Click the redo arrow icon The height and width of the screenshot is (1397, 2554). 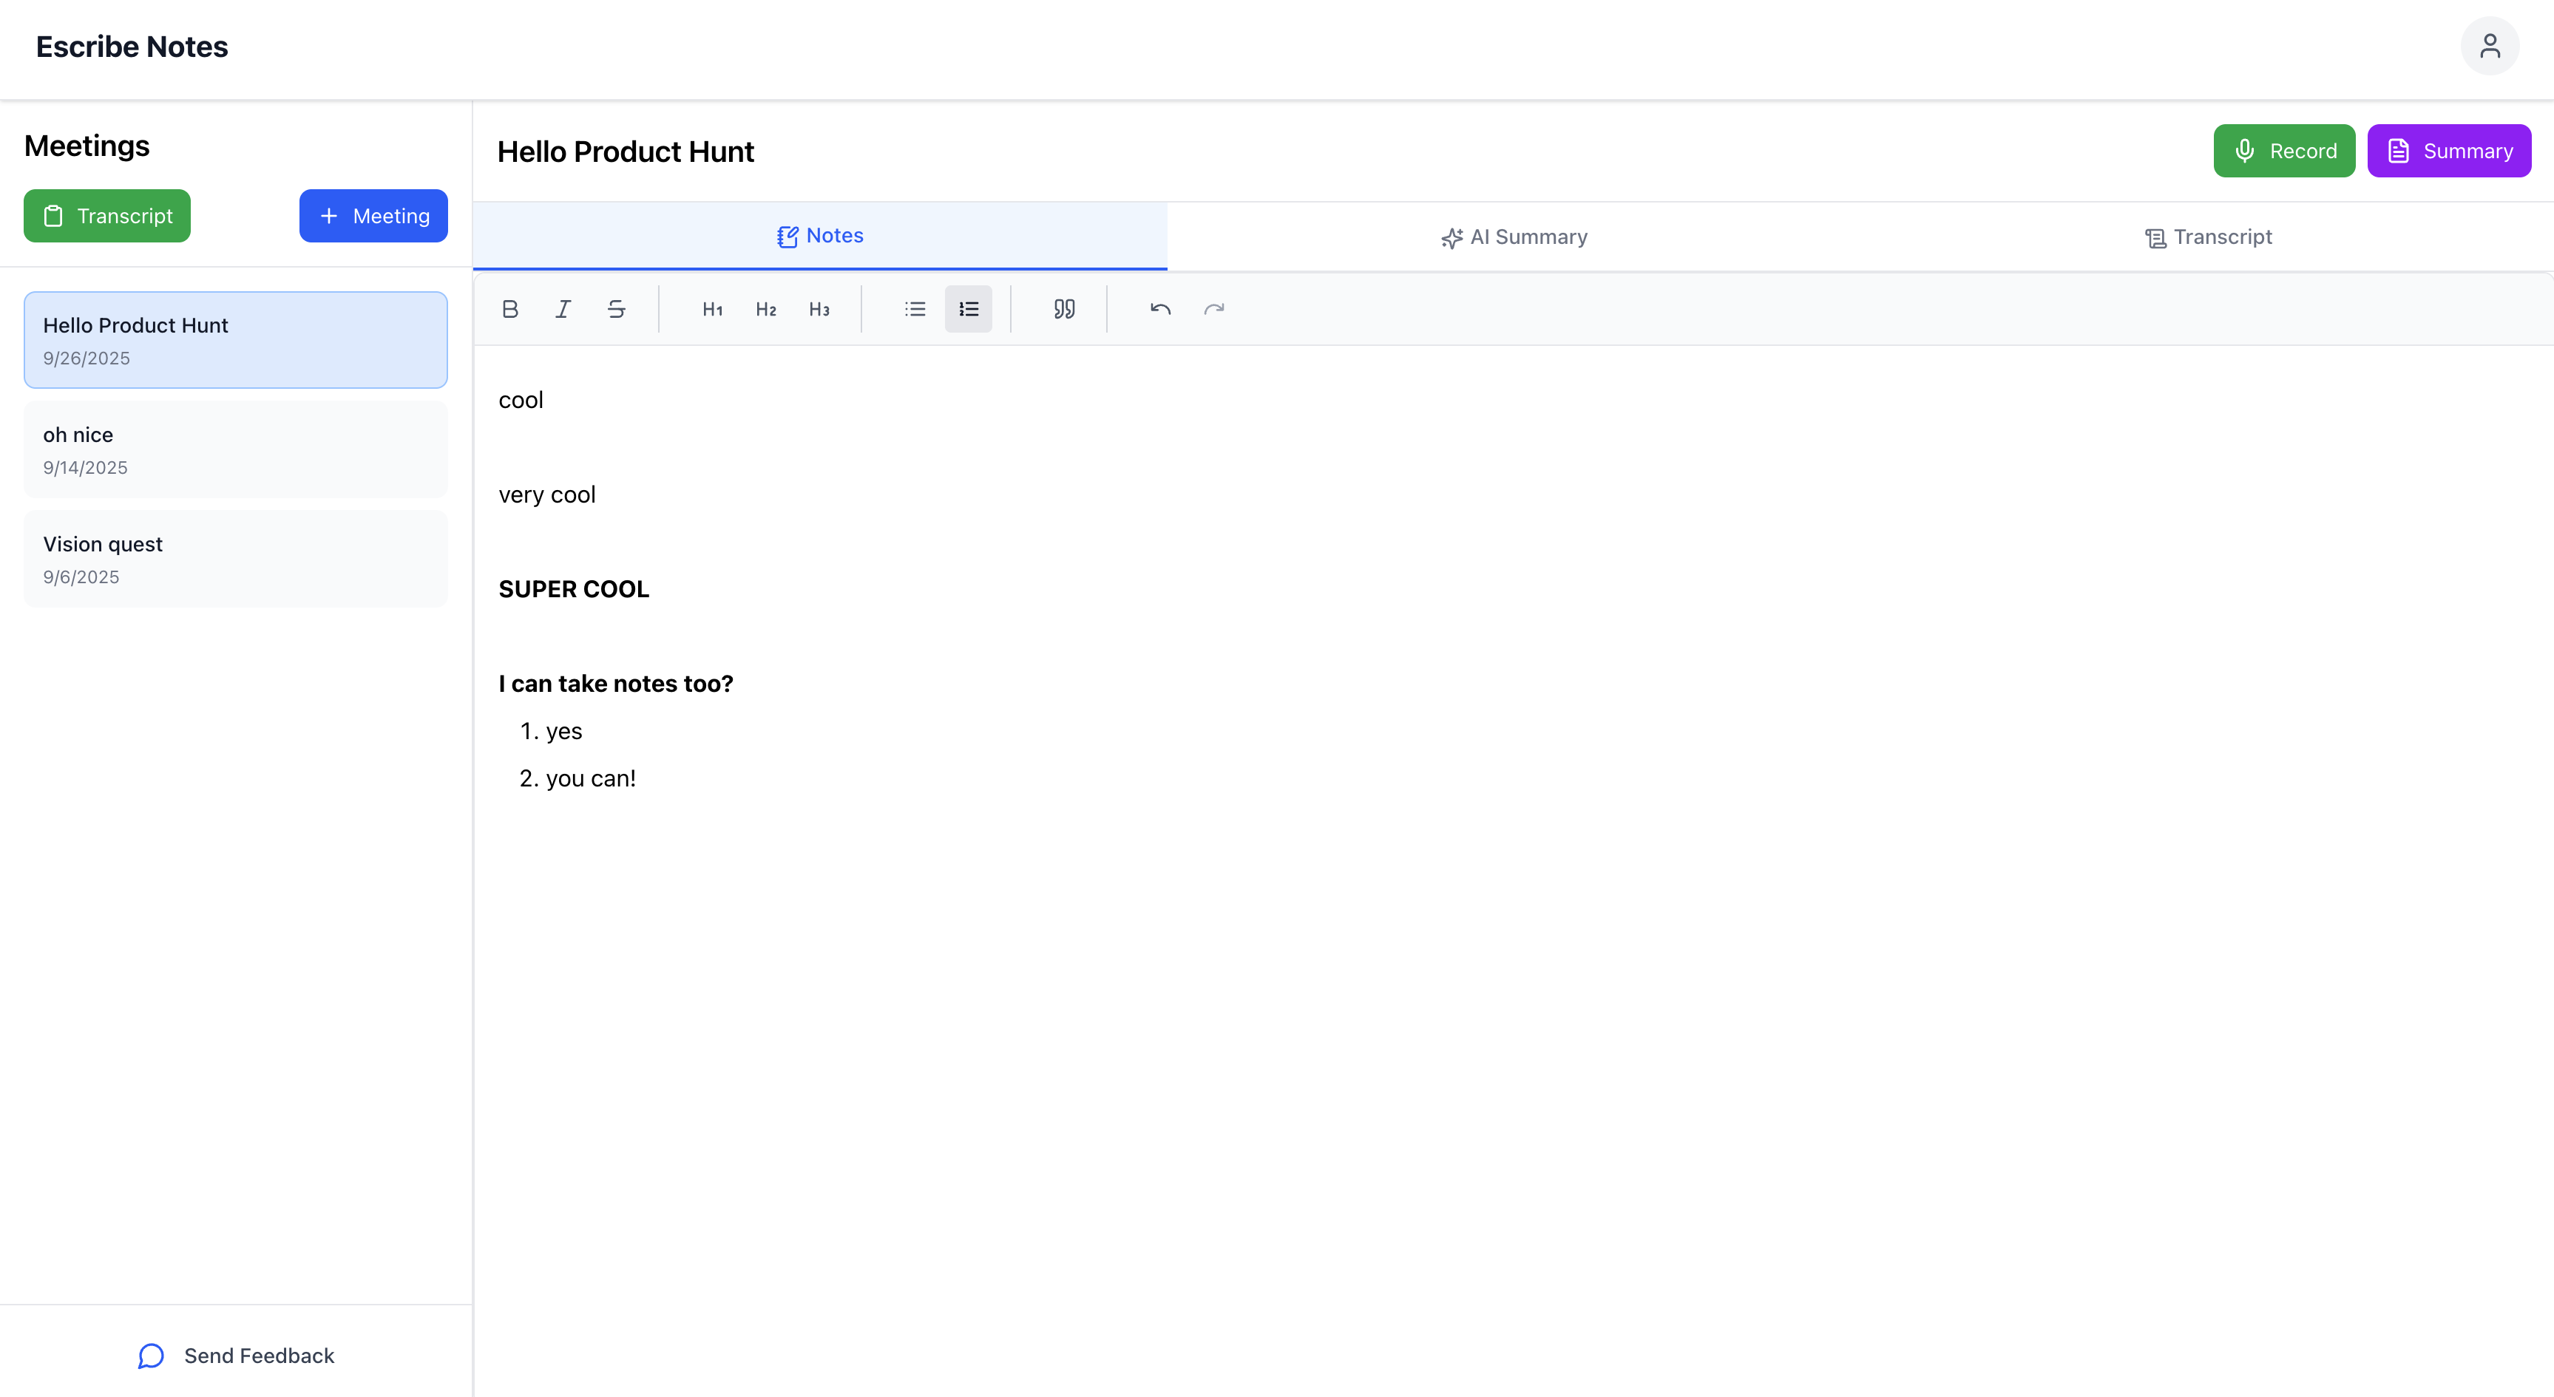click(x=1213, y=309)
